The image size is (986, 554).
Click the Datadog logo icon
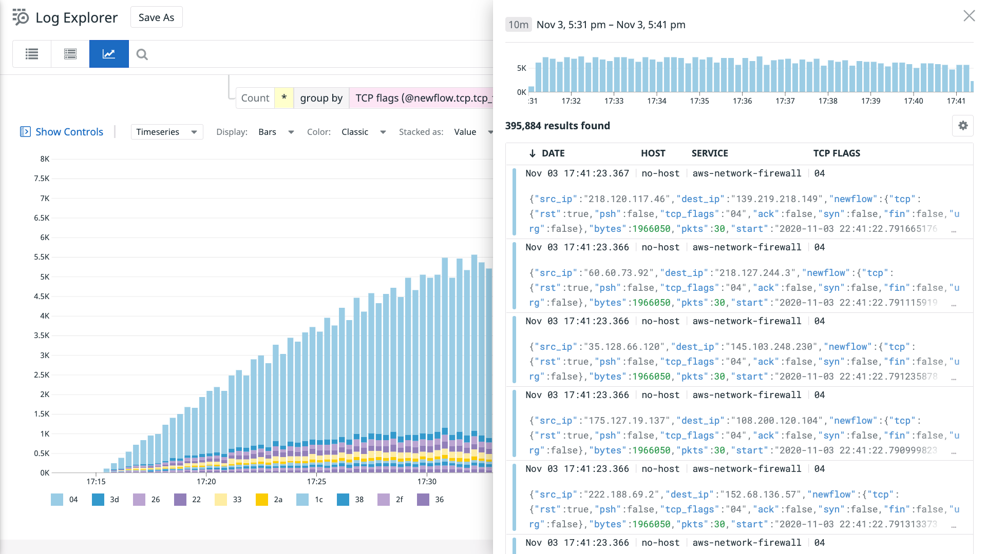[18, 17]
